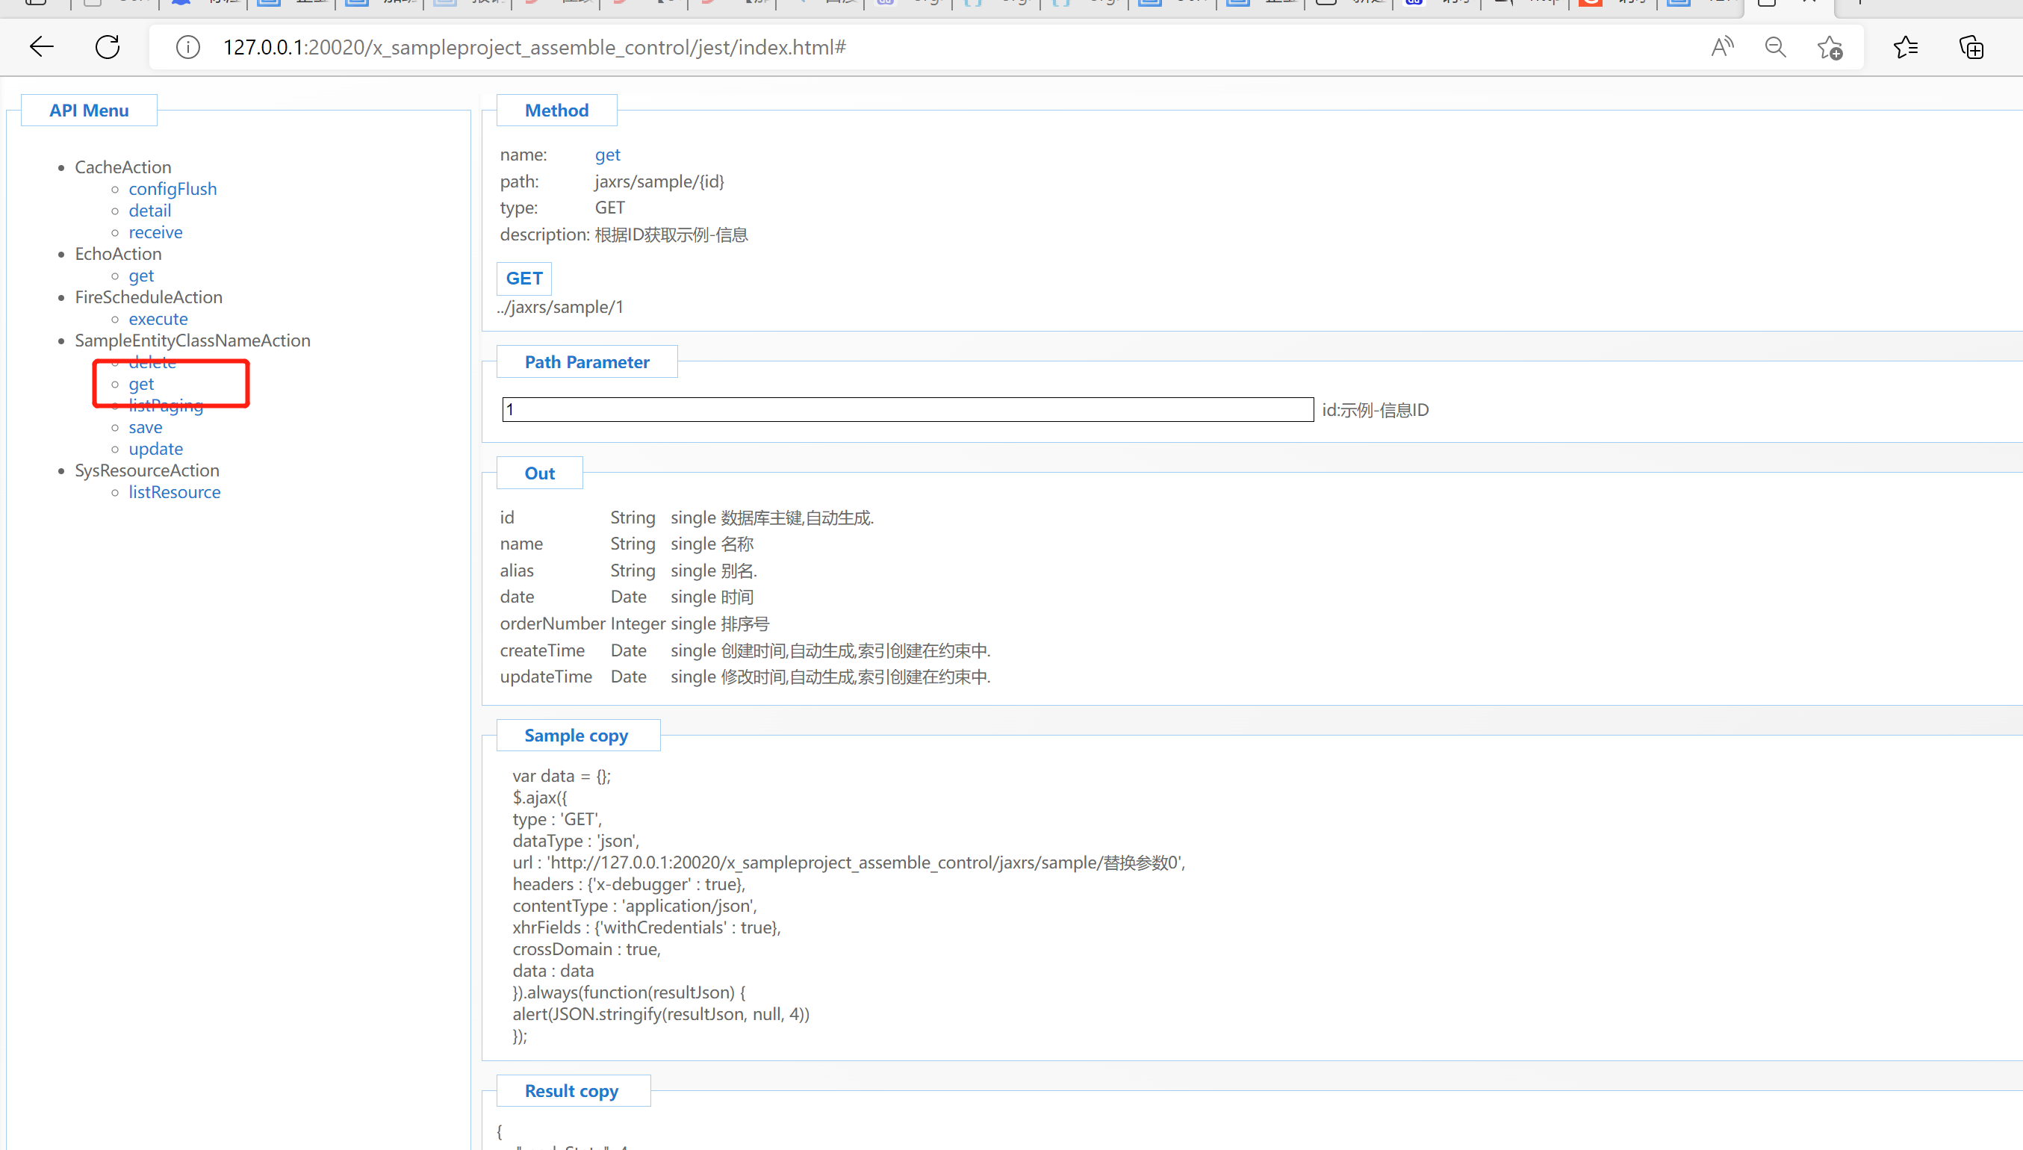Click the browser back arrow
The image size is (2023, 1150).
(x=41, y=47)
